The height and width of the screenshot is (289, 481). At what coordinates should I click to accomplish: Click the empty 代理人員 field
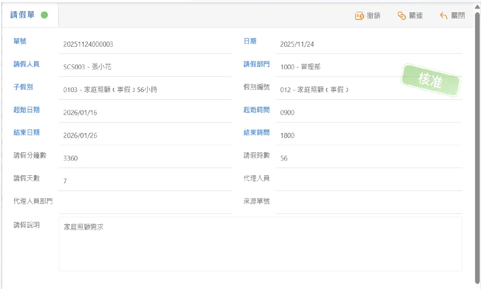coord(368,180)
